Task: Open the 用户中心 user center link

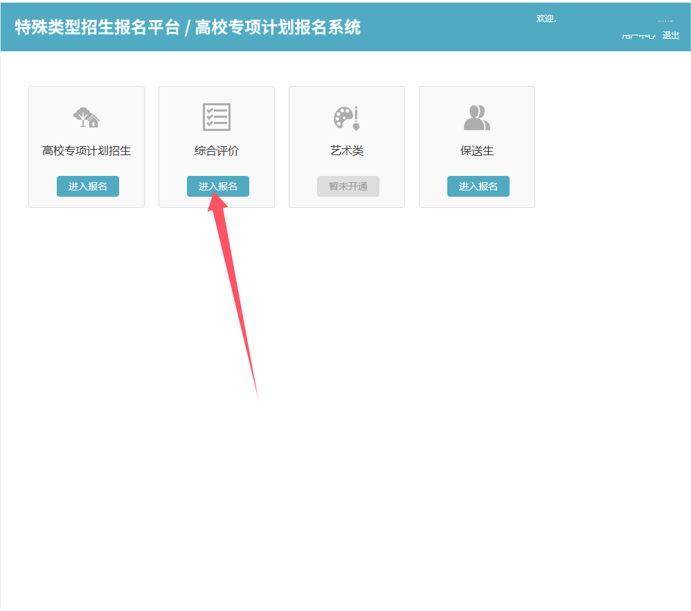Action: tap(638, 35)
